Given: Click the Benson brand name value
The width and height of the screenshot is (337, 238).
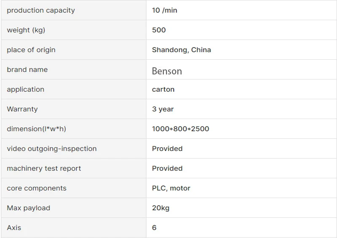Looking at the screenshot, I should pyautogui.click(x=167, y=71).
